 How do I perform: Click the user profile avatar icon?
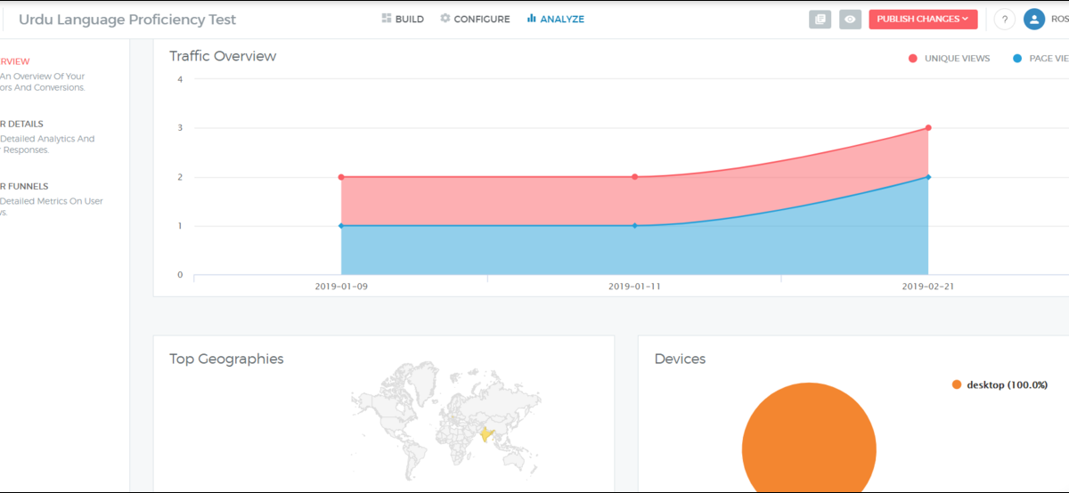point(1033,20)
